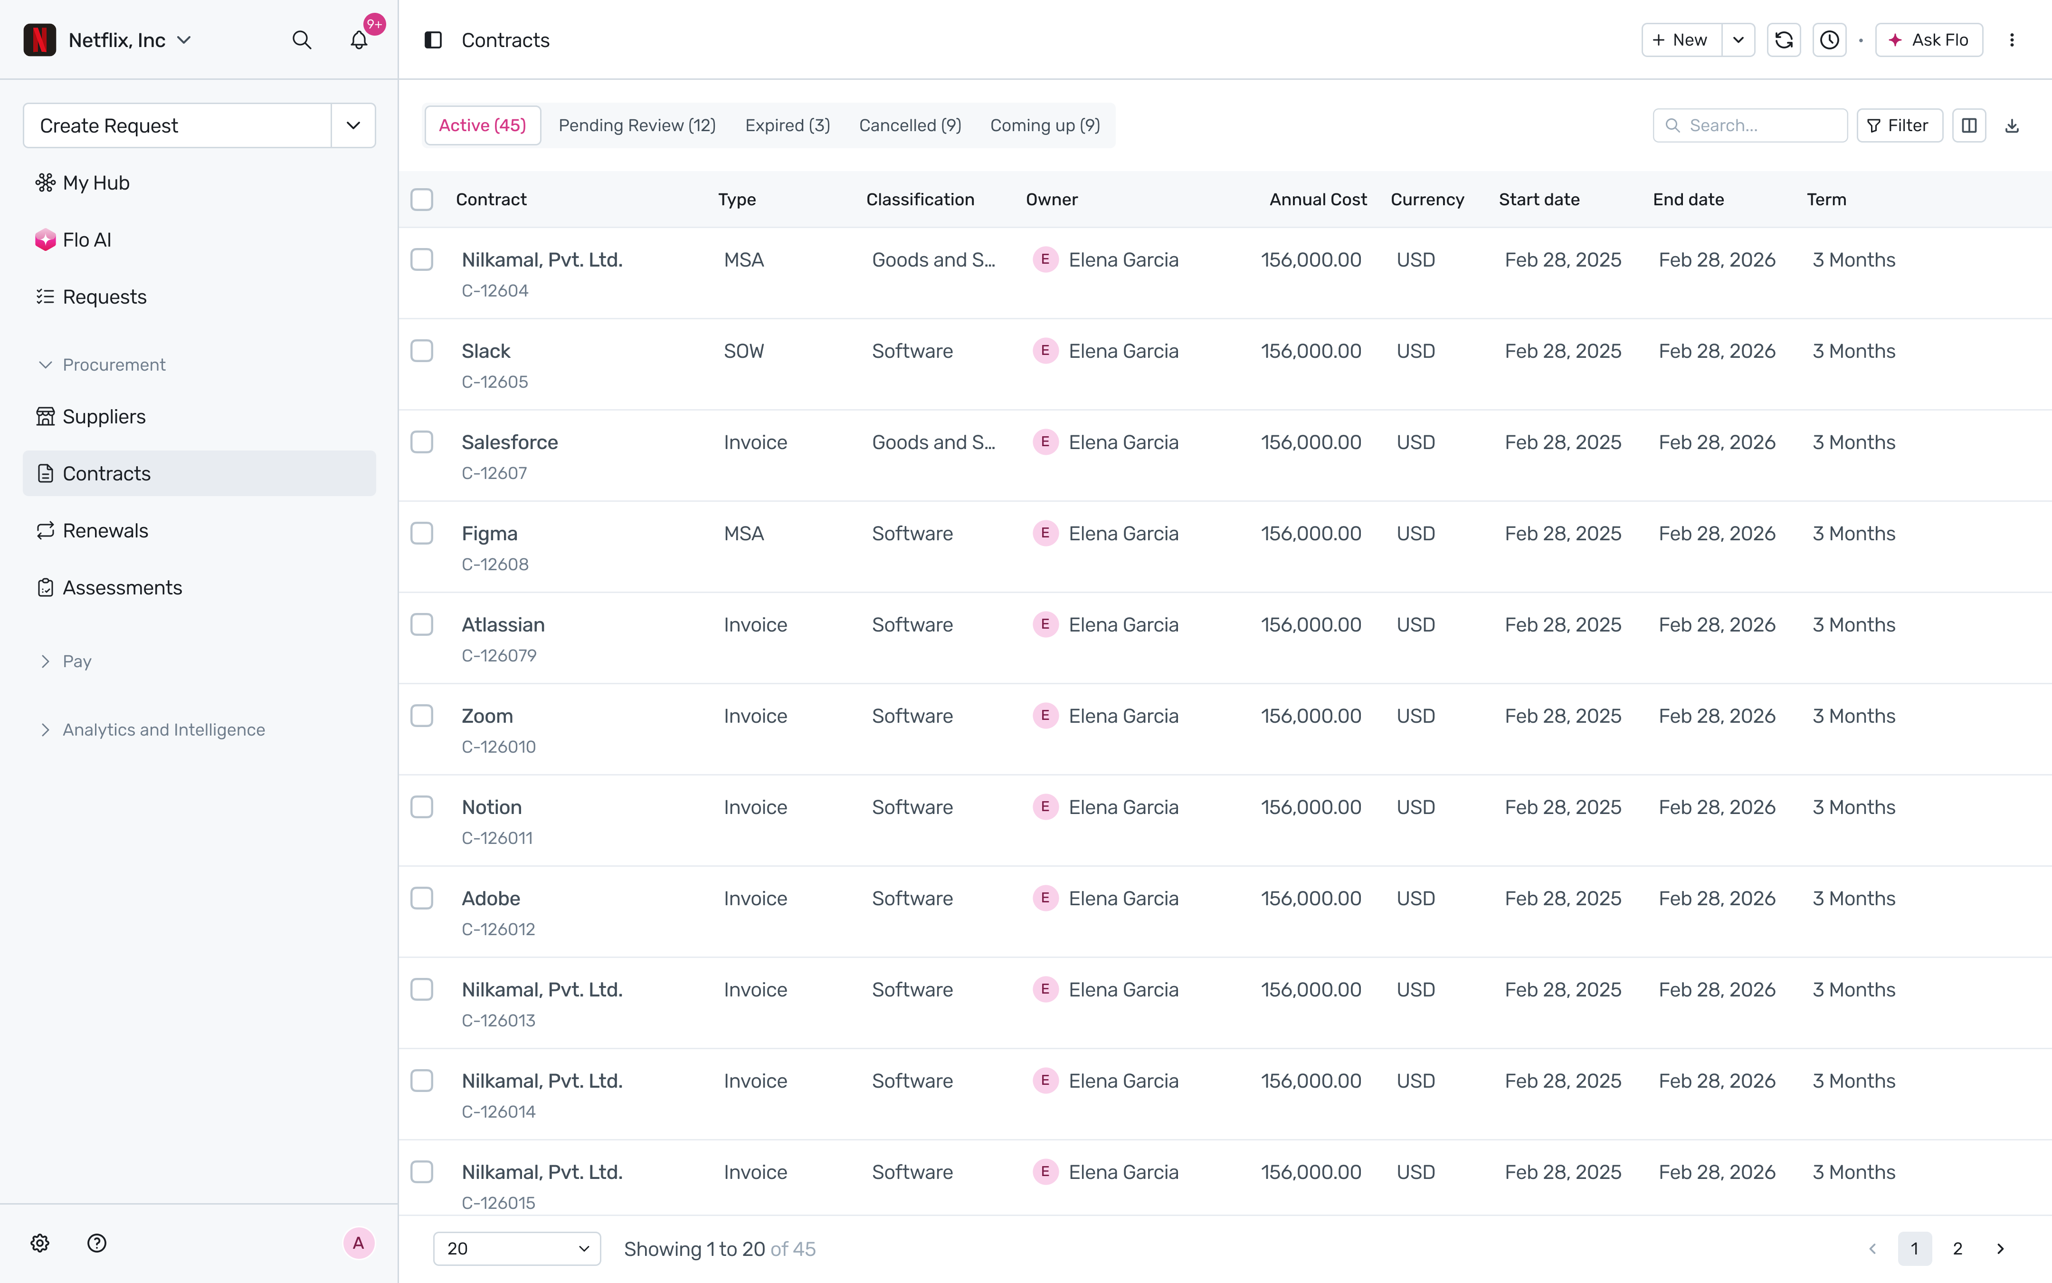Open history clock icon
This screenshot has height=1283, width=2052.
[1830, 40]
